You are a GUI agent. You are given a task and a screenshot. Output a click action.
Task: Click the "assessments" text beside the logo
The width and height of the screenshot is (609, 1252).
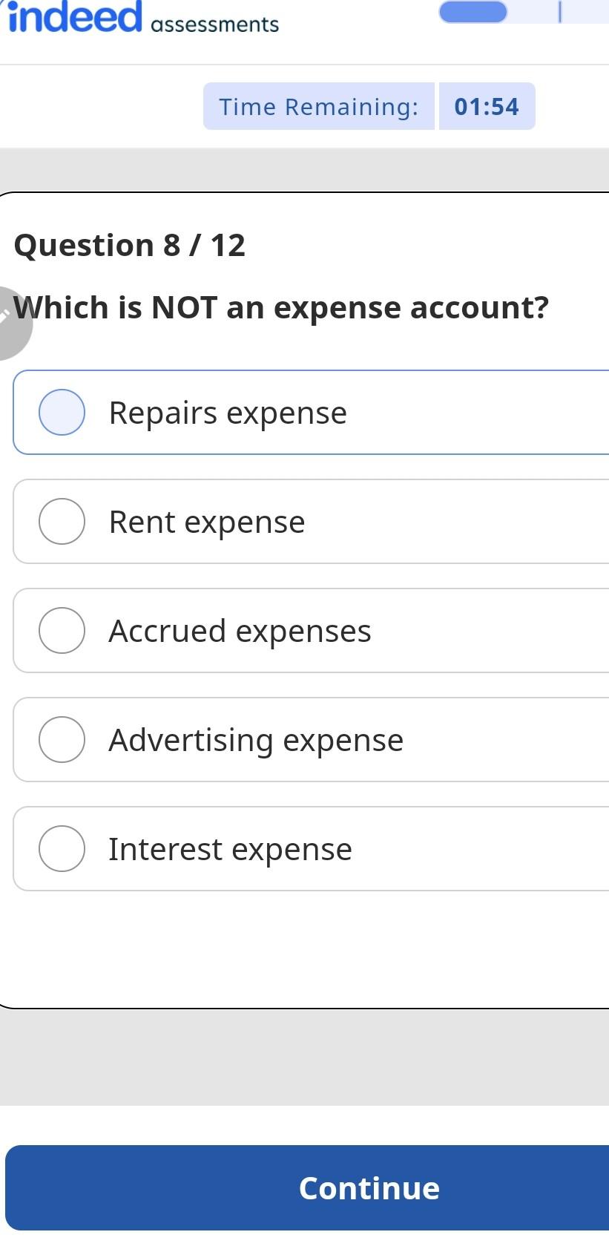tap(214, 24)
